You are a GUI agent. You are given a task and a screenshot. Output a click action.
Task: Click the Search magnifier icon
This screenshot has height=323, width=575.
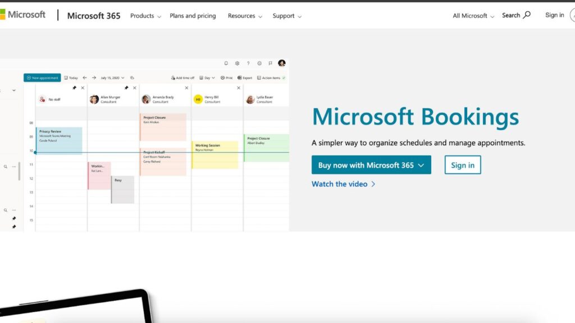[x=527, y=15]
